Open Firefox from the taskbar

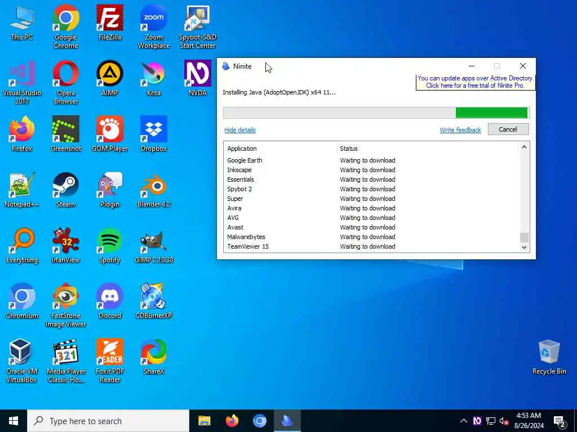tap(232, 421)
